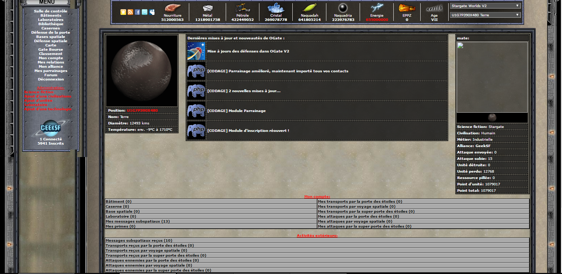Open Ajout d'une technologie admin link
The width and height of the screenshot is (562, 274).
point(48,109)
